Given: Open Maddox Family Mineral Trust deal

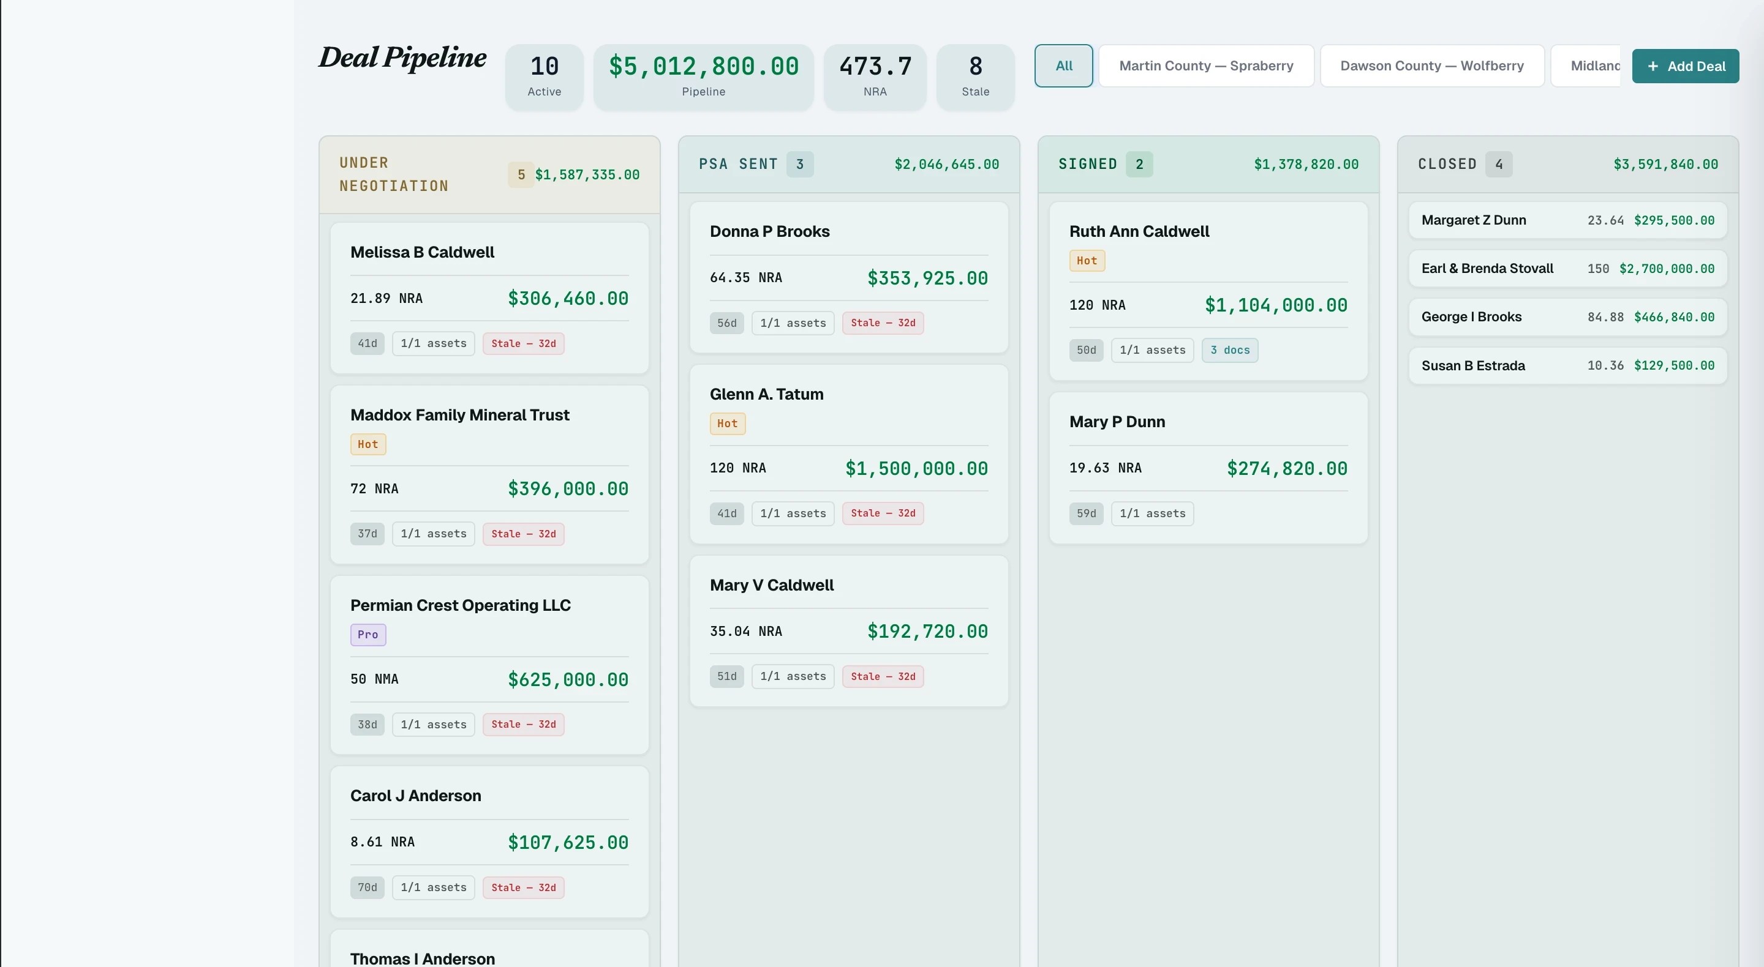Looking at the screenshot, I should (x=489, y=474).
